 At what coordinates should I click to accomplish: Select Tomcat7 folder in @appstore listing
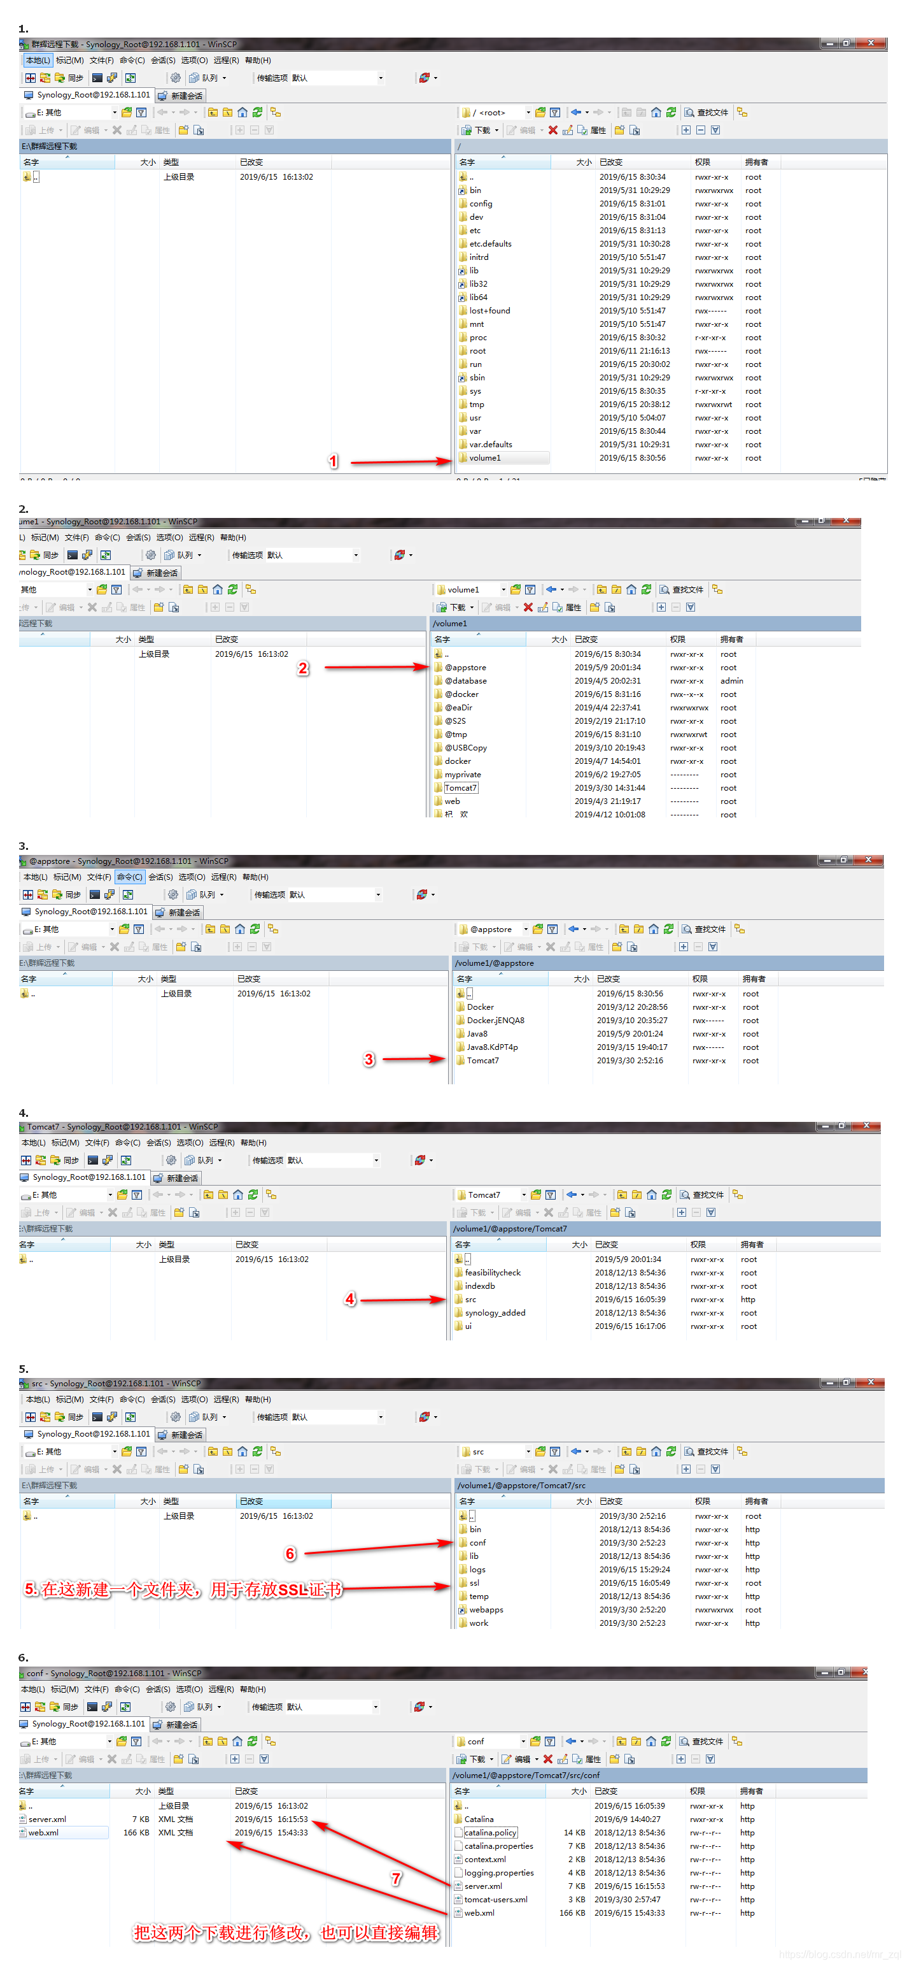(x=477, y=1060)
